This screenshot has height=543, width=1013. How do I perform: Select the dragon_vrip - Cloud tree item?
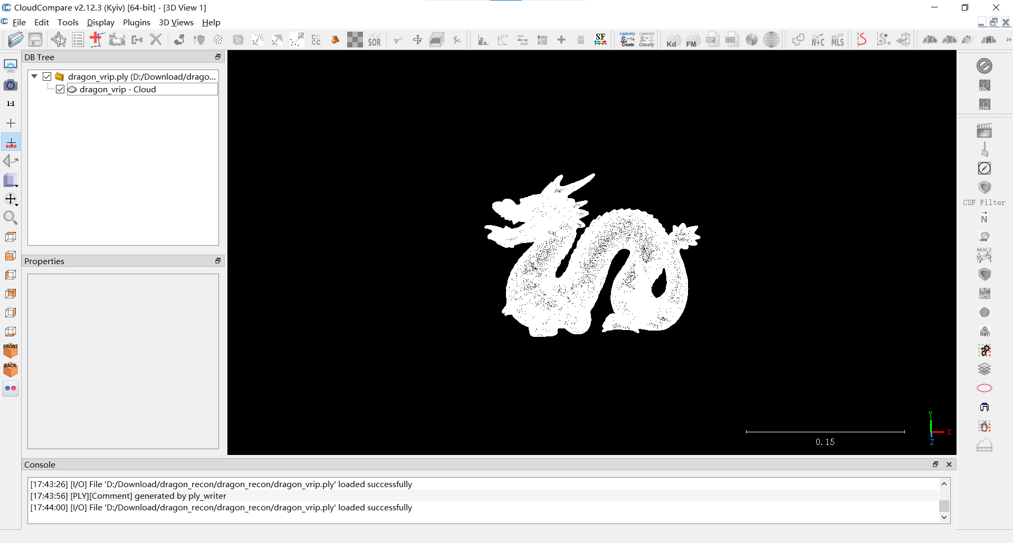pyautogui.click(x=118, y=89)
